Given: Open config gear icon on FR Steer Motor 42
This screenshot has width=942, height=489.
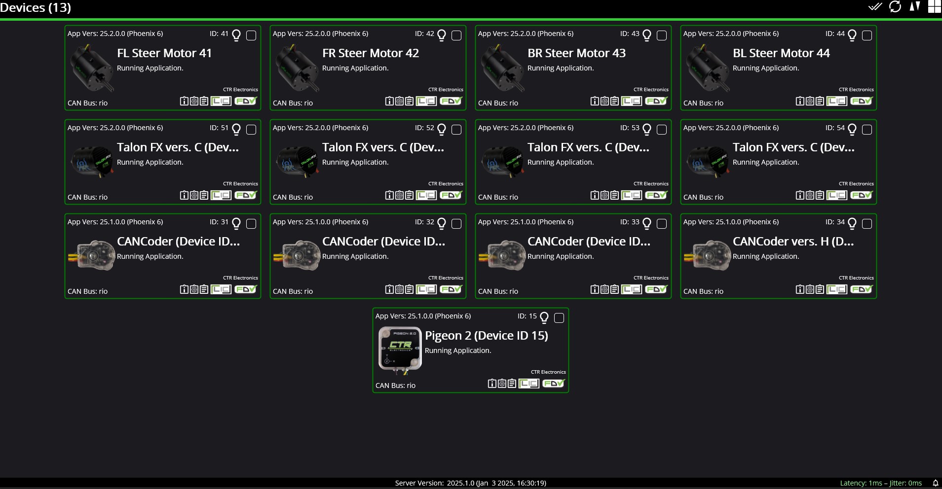Looking at the screenshot, I should point(399,101).
